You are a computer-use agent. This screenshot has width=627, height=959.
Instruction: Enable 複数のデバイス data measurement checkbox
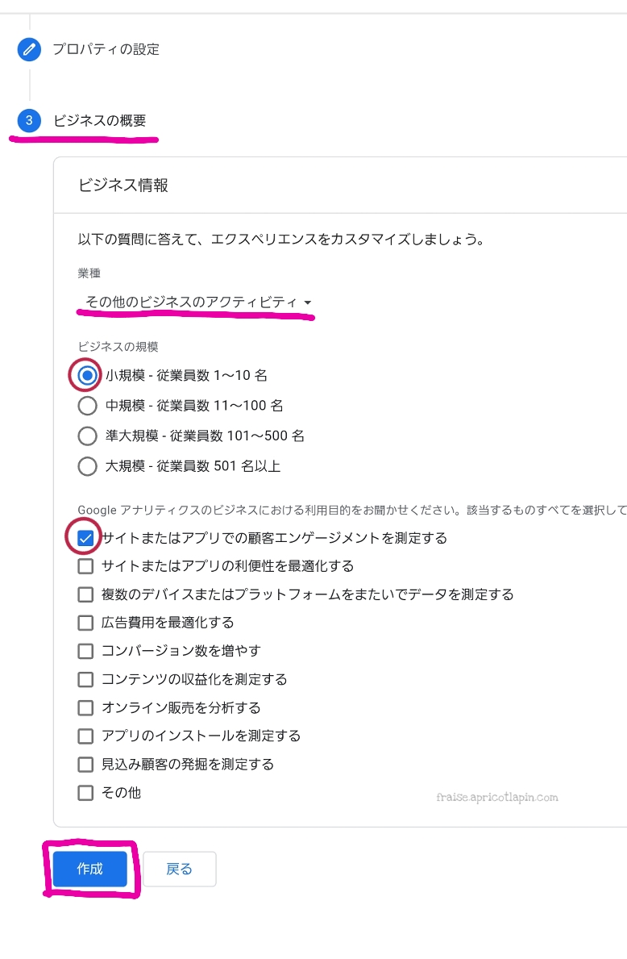85,594
